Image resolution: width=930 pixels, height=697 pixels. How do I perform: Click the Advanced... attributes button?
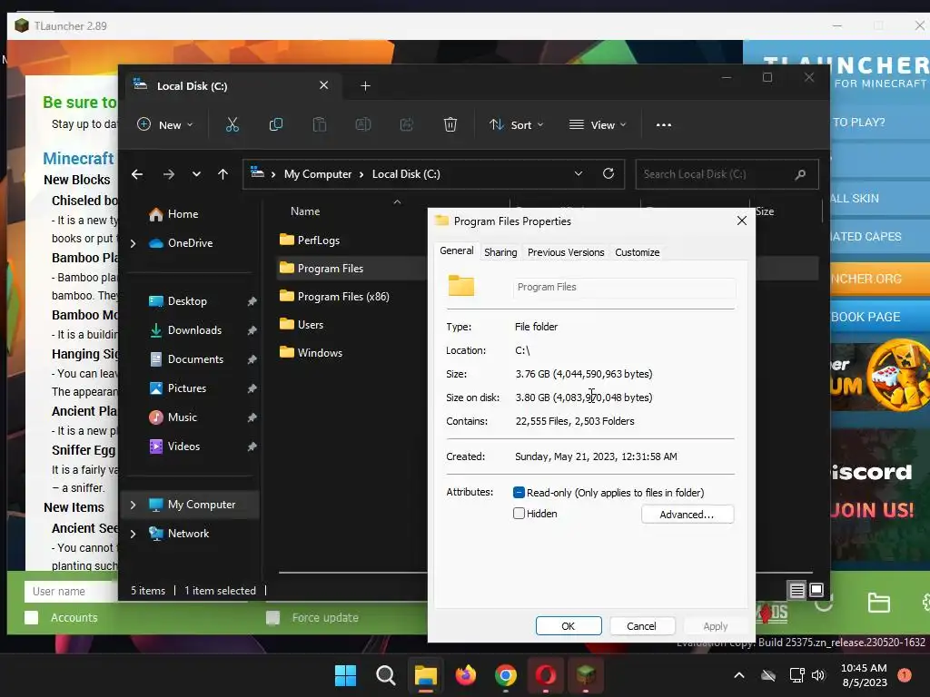coord(687,515)
